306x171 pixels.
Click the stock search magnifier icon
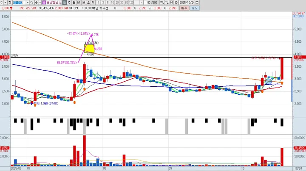click(x=31, y=3)
